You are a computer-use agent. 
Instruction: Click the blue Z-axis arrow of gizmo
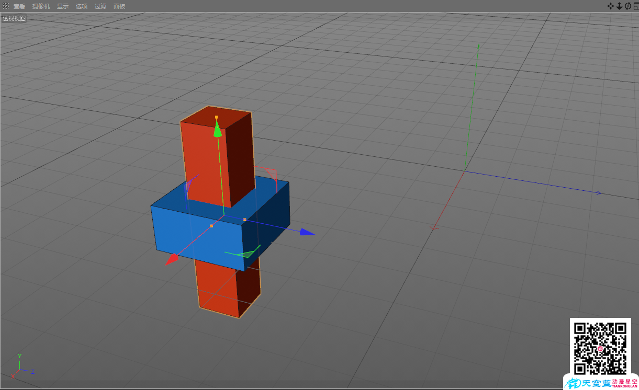pyautogui.click(x=307, y=232)
